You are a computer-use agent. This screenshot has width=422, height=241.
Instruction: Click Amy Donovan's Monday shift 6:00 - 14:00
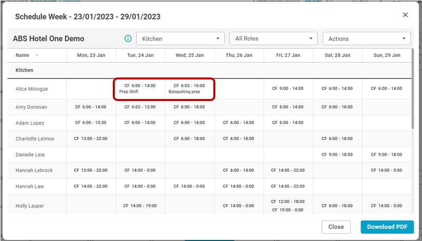(91, 107)
